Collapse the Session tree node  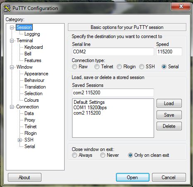pyautogui.click(x=12, y=27)
